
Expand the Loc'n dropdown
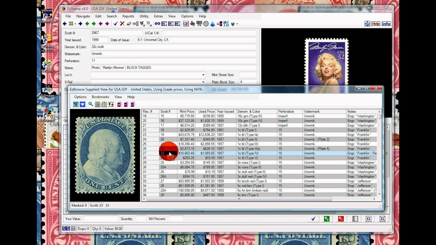[x=203, y=75]
